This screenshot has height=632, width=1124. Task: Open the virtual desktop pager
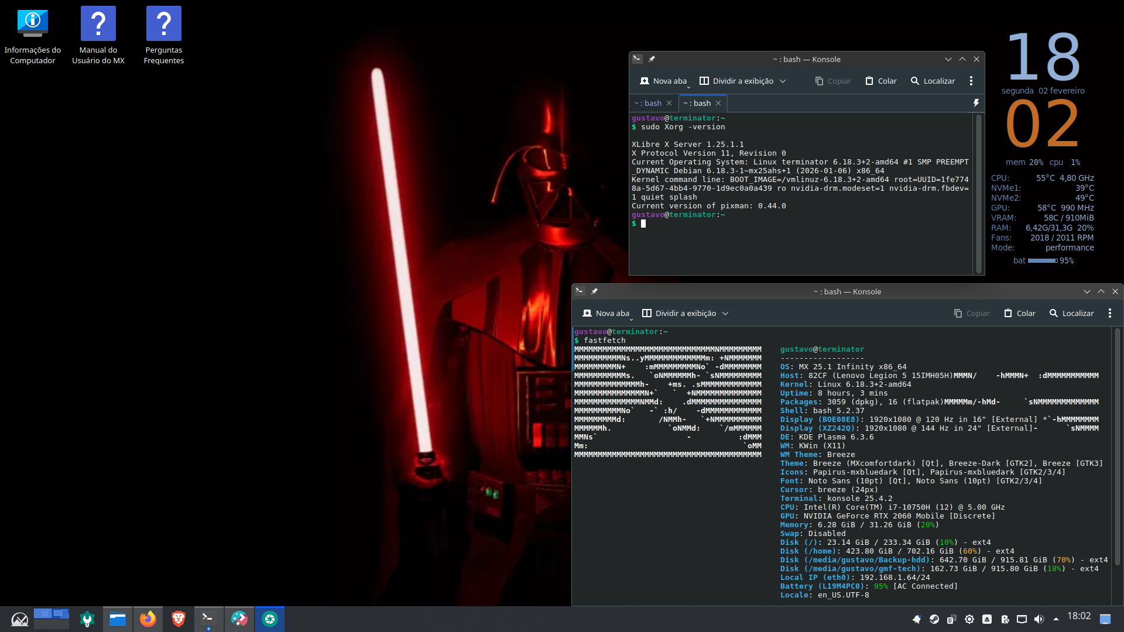pos(52,619)
